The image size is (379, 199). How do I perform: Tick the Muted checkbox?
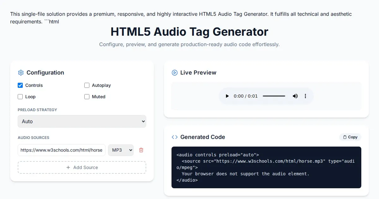87,97
